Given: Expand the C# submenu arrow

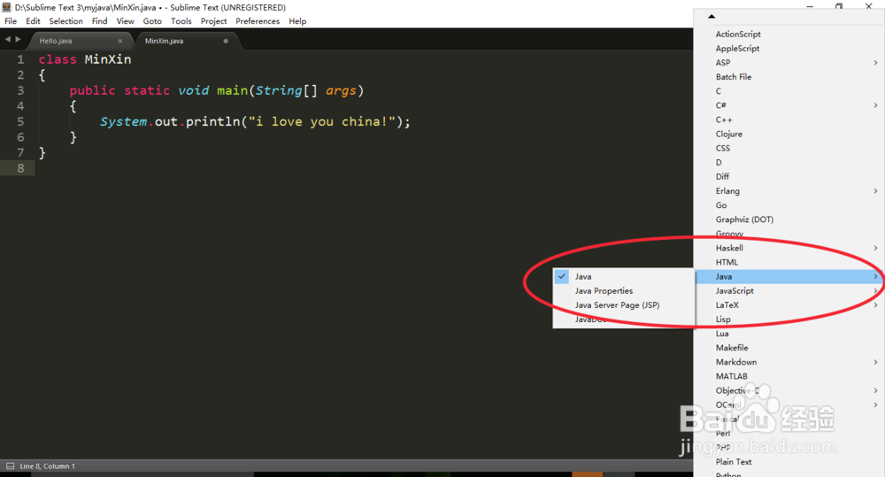Looking at the screenshot, I should [875, 105].
